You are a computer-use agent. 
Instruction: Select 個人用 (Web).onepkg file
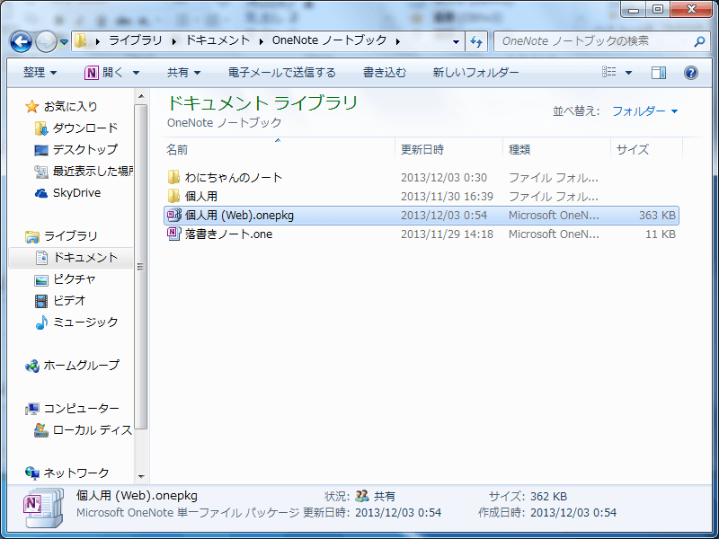(x=421, y=216)
